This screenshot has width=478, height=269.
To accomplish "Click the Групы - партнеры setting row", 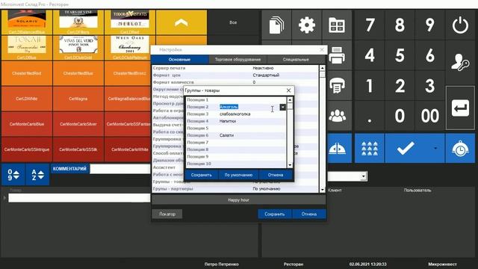I will pyautogui.click(x=235, y=189).
